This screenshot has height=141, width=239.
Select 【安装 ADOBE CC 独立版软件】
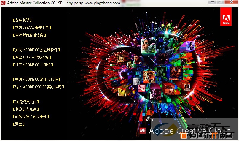pos(36,50)
